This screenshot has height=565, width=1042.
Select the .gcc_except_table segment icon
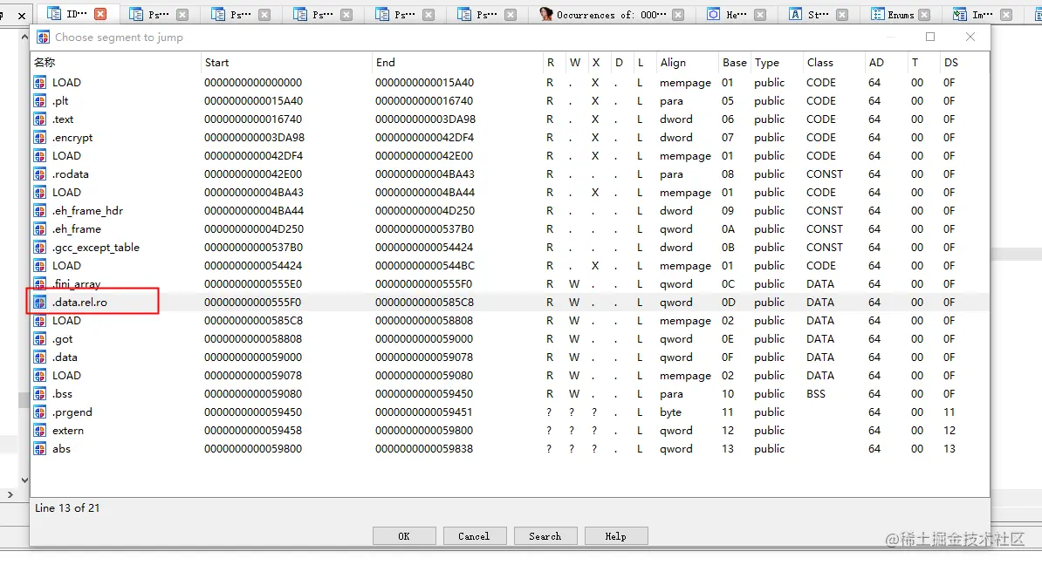40,248
